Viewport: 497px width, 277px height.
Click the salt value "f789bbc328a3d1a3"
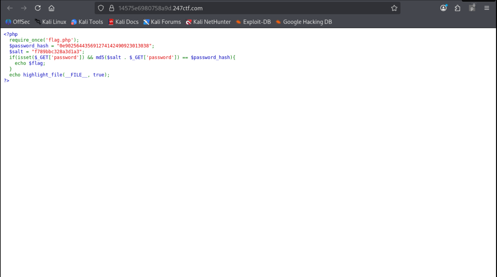pos(56,52)
